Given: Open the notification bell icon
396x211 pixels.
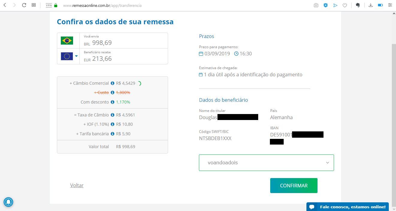Looking at the screenshot, I should pos(8,202).
